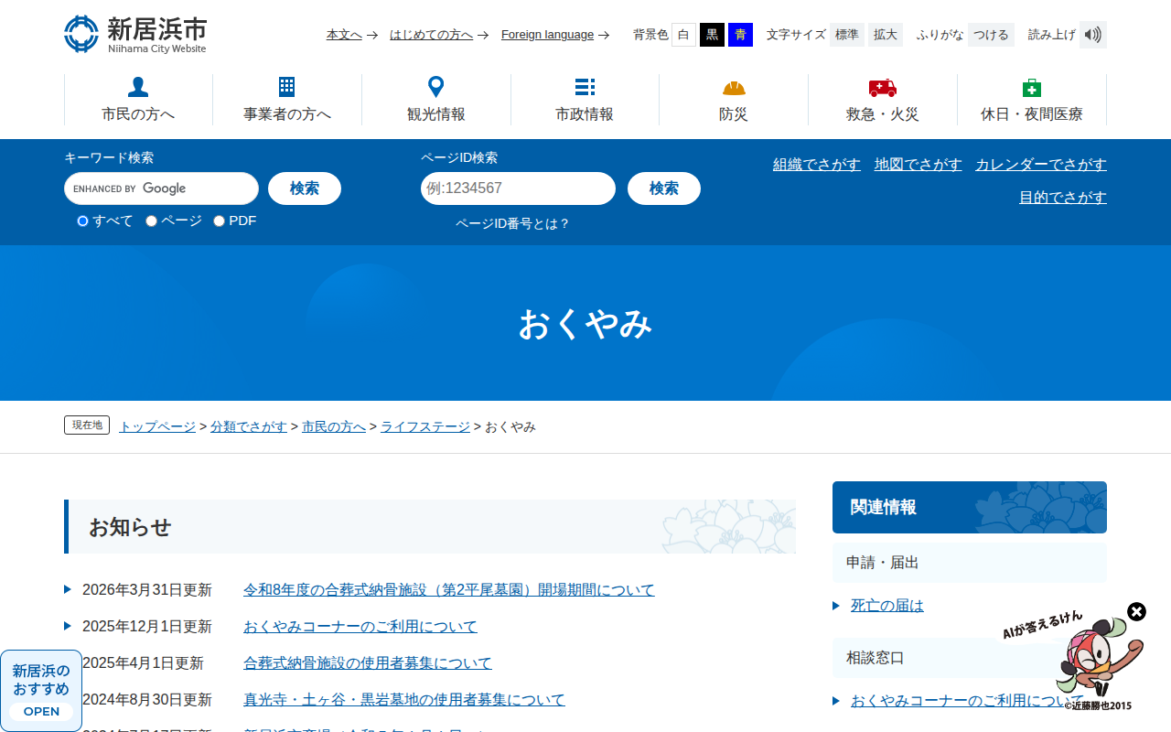This screenshot has height=732, width=1171.
Task: Click the 休日・夜間医療 medical kit icon
Action: tap(1032, 87)
